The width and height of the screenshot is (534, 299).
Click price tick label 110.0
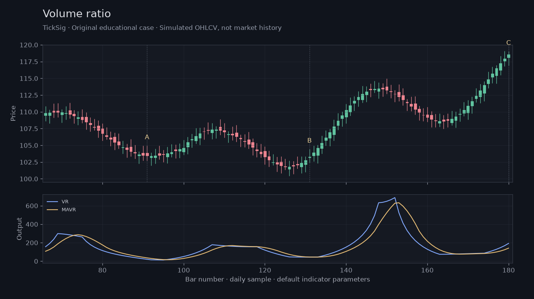[29, 112]
